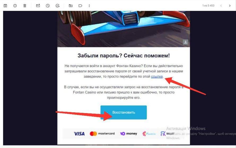Viewport: 236px width, 148px height.
Task: Follow the blue 'ссылке' link
Action: click(157, 76)
